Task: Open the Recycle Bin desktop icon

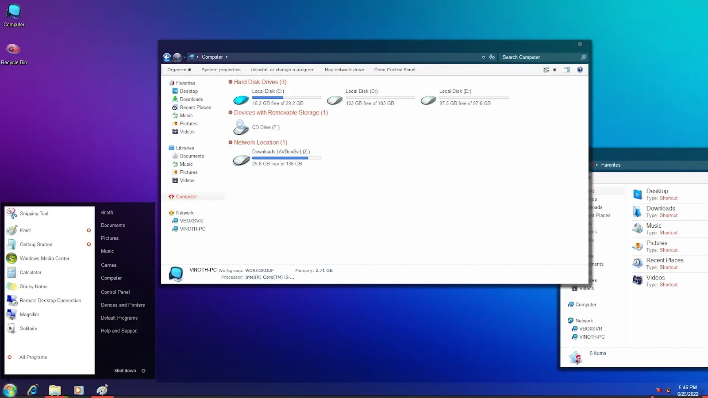Action: point(14,54)
